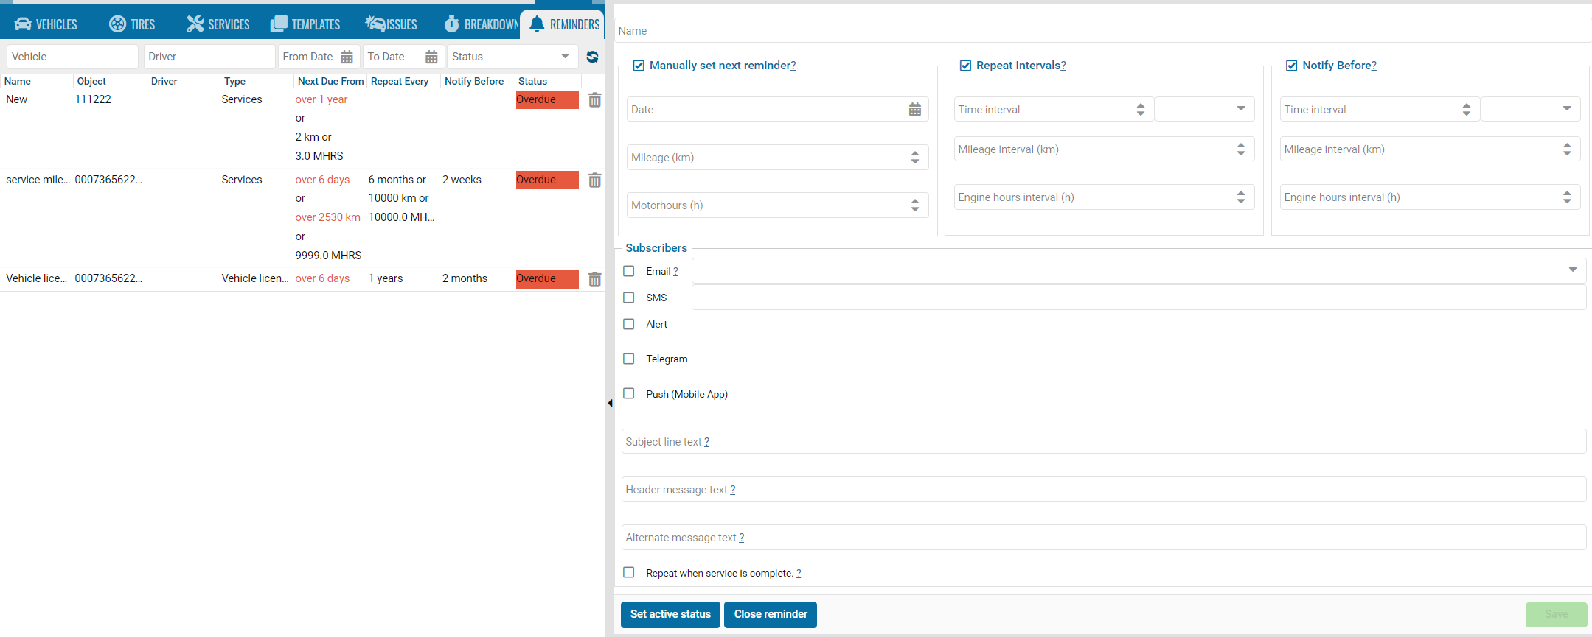Click the refresh icon next to Status filter
The height and width of the screenshot is (637, 1592).
coord(592,57)
